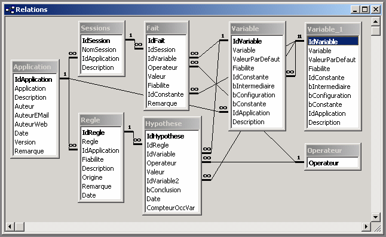Click Description field in Sessions table
The height and width of the screenshot is (237, 386).
[x=98, y=67]
